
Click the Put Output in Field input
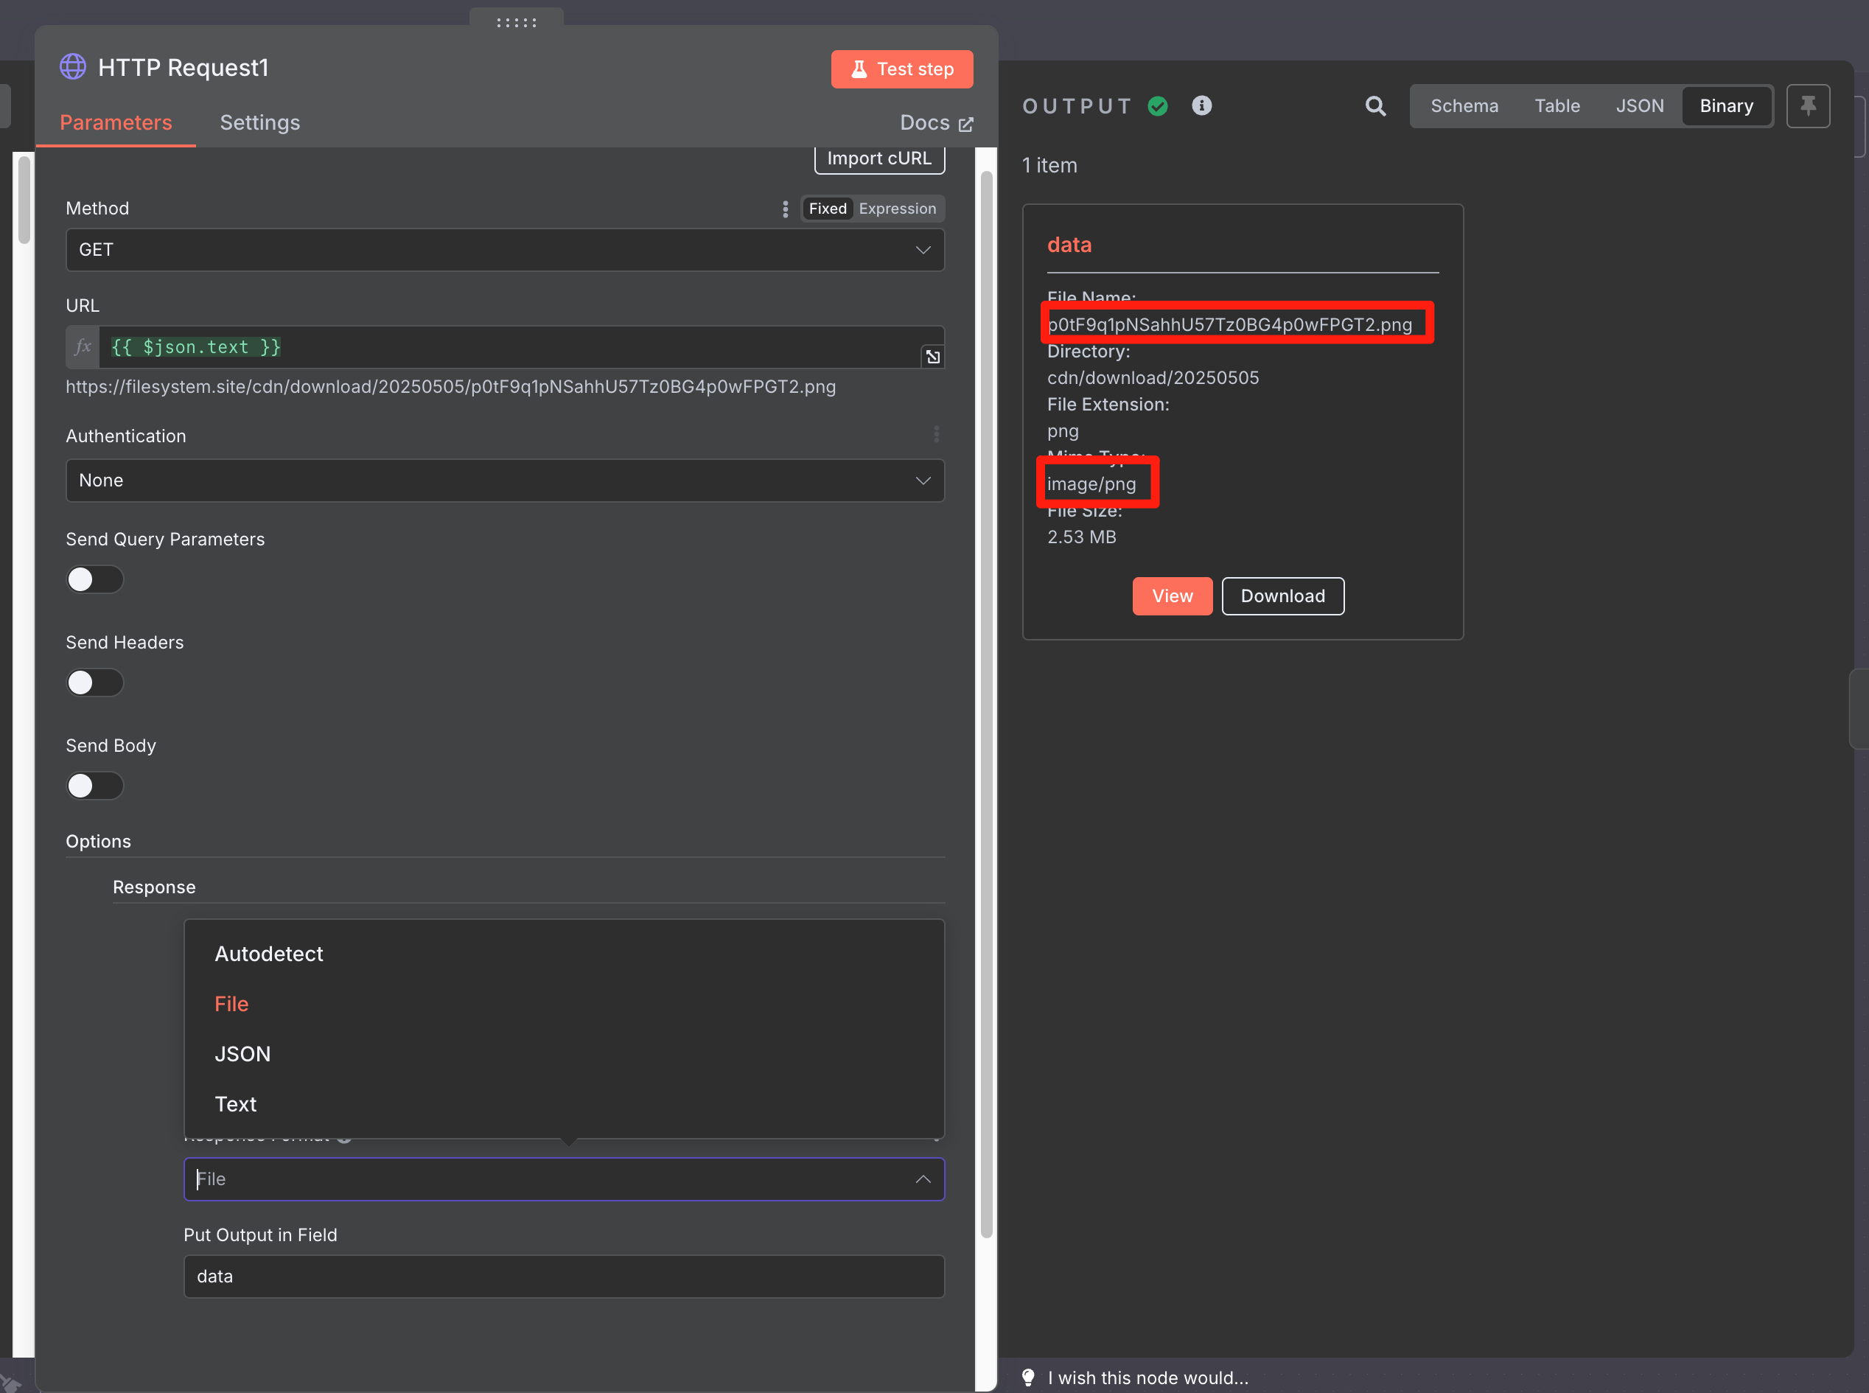563,1276
